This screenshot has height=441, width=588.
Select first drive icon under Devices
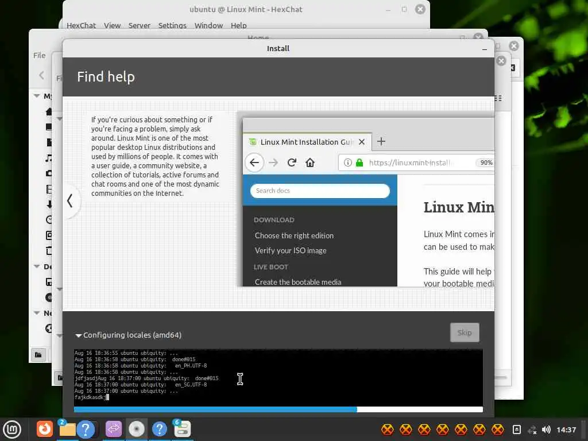point(49,281)
